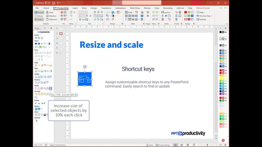Click the Resize 110% icon in Format panel
The width and height of the screenshot is (262, 147).
(x=50, y=88)
